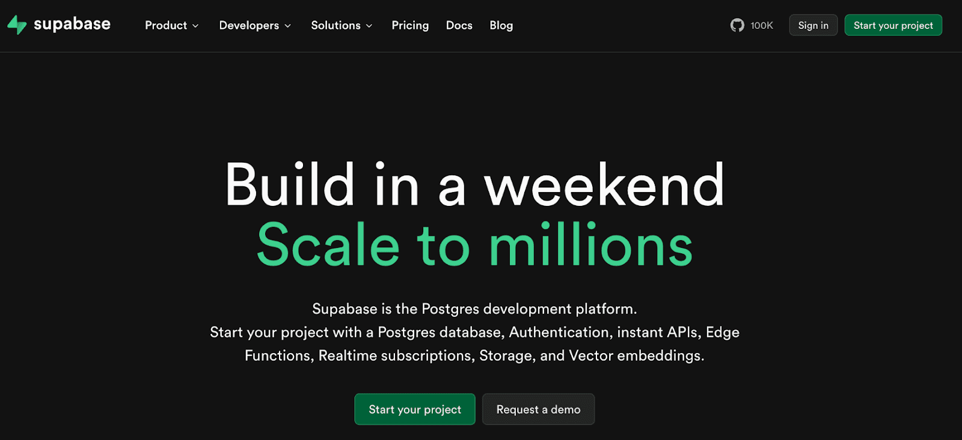Click the Supabase lightning bolt logo icon

16,25
